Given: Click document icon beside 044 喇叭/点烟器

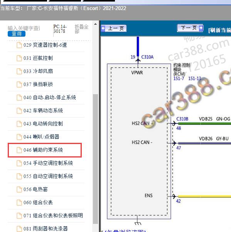Looking at the screenshot, I should click(x=19, y=137).
